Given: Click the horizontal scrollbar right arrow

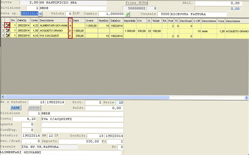Looking at the screenshot, I should 246,97.
